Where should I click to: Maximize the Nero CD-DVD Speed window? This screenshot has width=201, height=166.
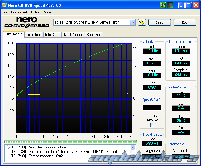pos(189,5)
